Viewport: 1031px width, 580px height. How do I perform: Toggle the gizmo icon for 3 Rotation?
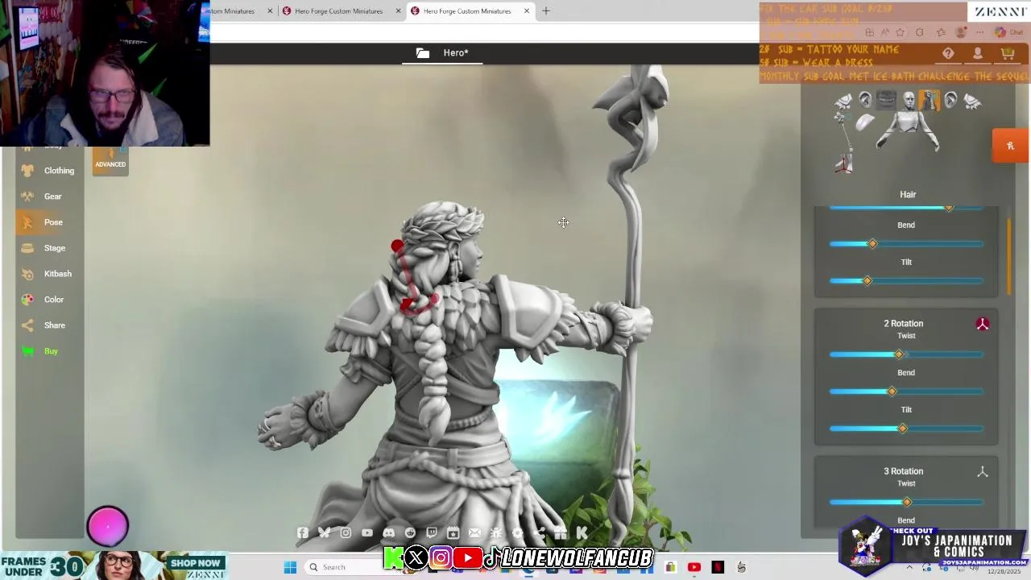click(x=983, y=472)
